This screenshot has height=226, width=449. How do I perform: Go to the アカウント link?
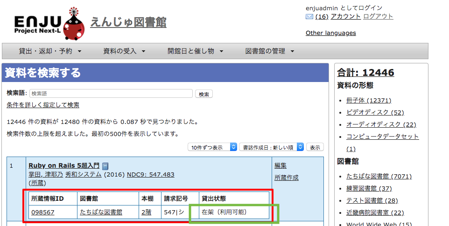click(x=346, y=17)
